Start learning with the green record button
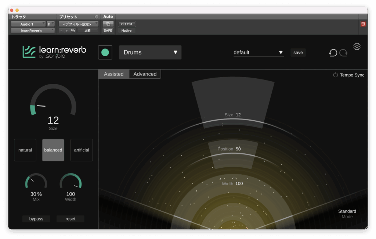This screenshot has height=239, width=376. 105,52
